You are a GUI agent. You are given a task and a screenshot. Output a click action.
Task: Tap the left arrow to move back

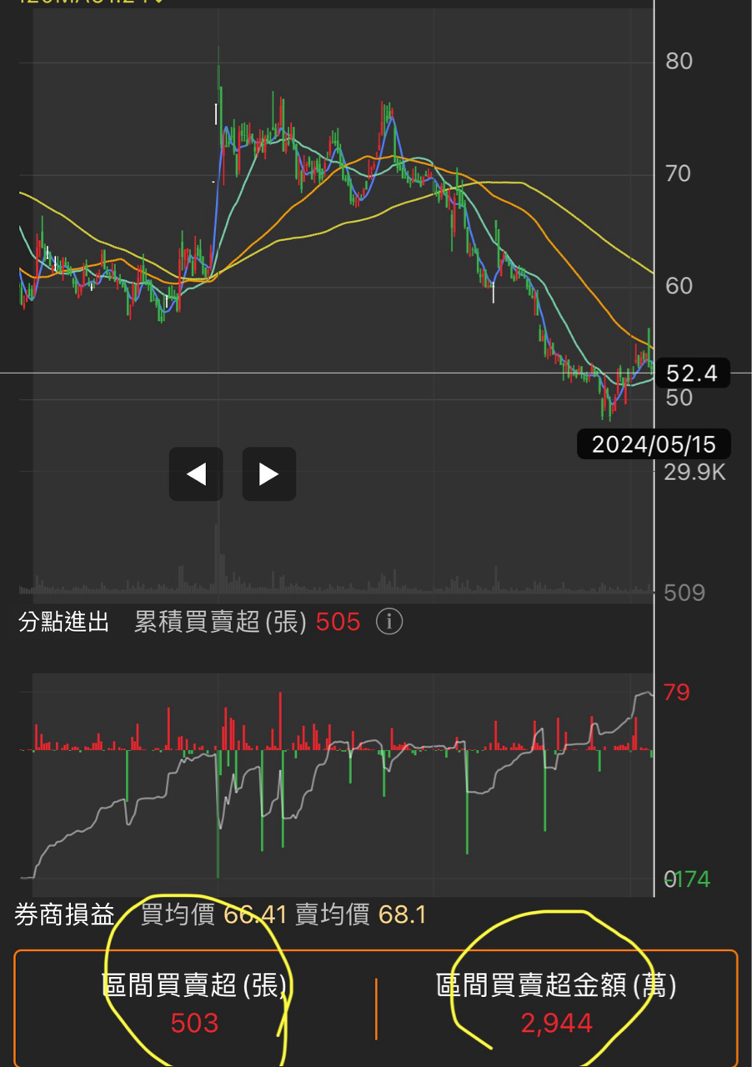196,474
